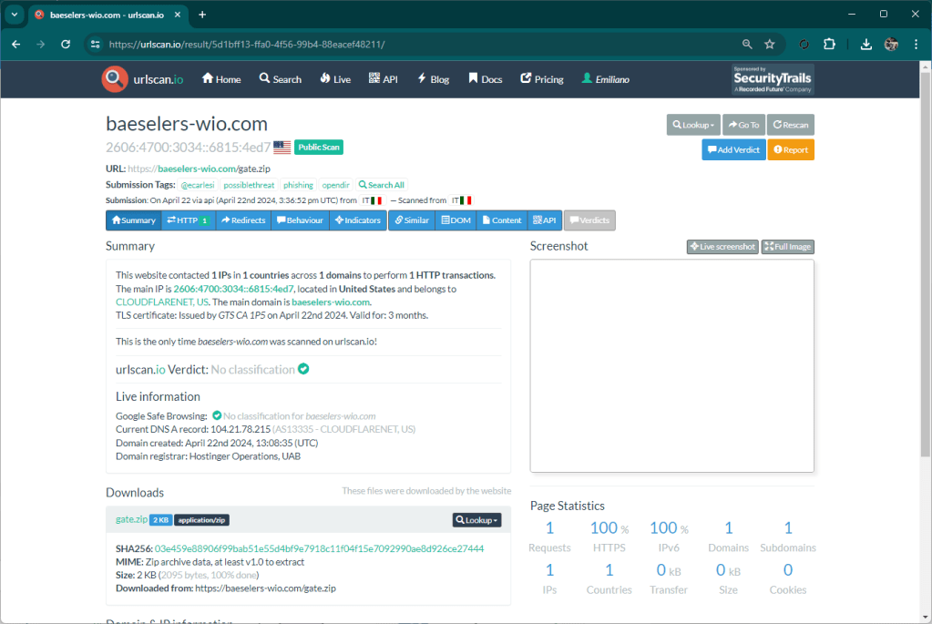Expand the top Lookup dropdown
The image size is (932, 624).
[693, 125]
